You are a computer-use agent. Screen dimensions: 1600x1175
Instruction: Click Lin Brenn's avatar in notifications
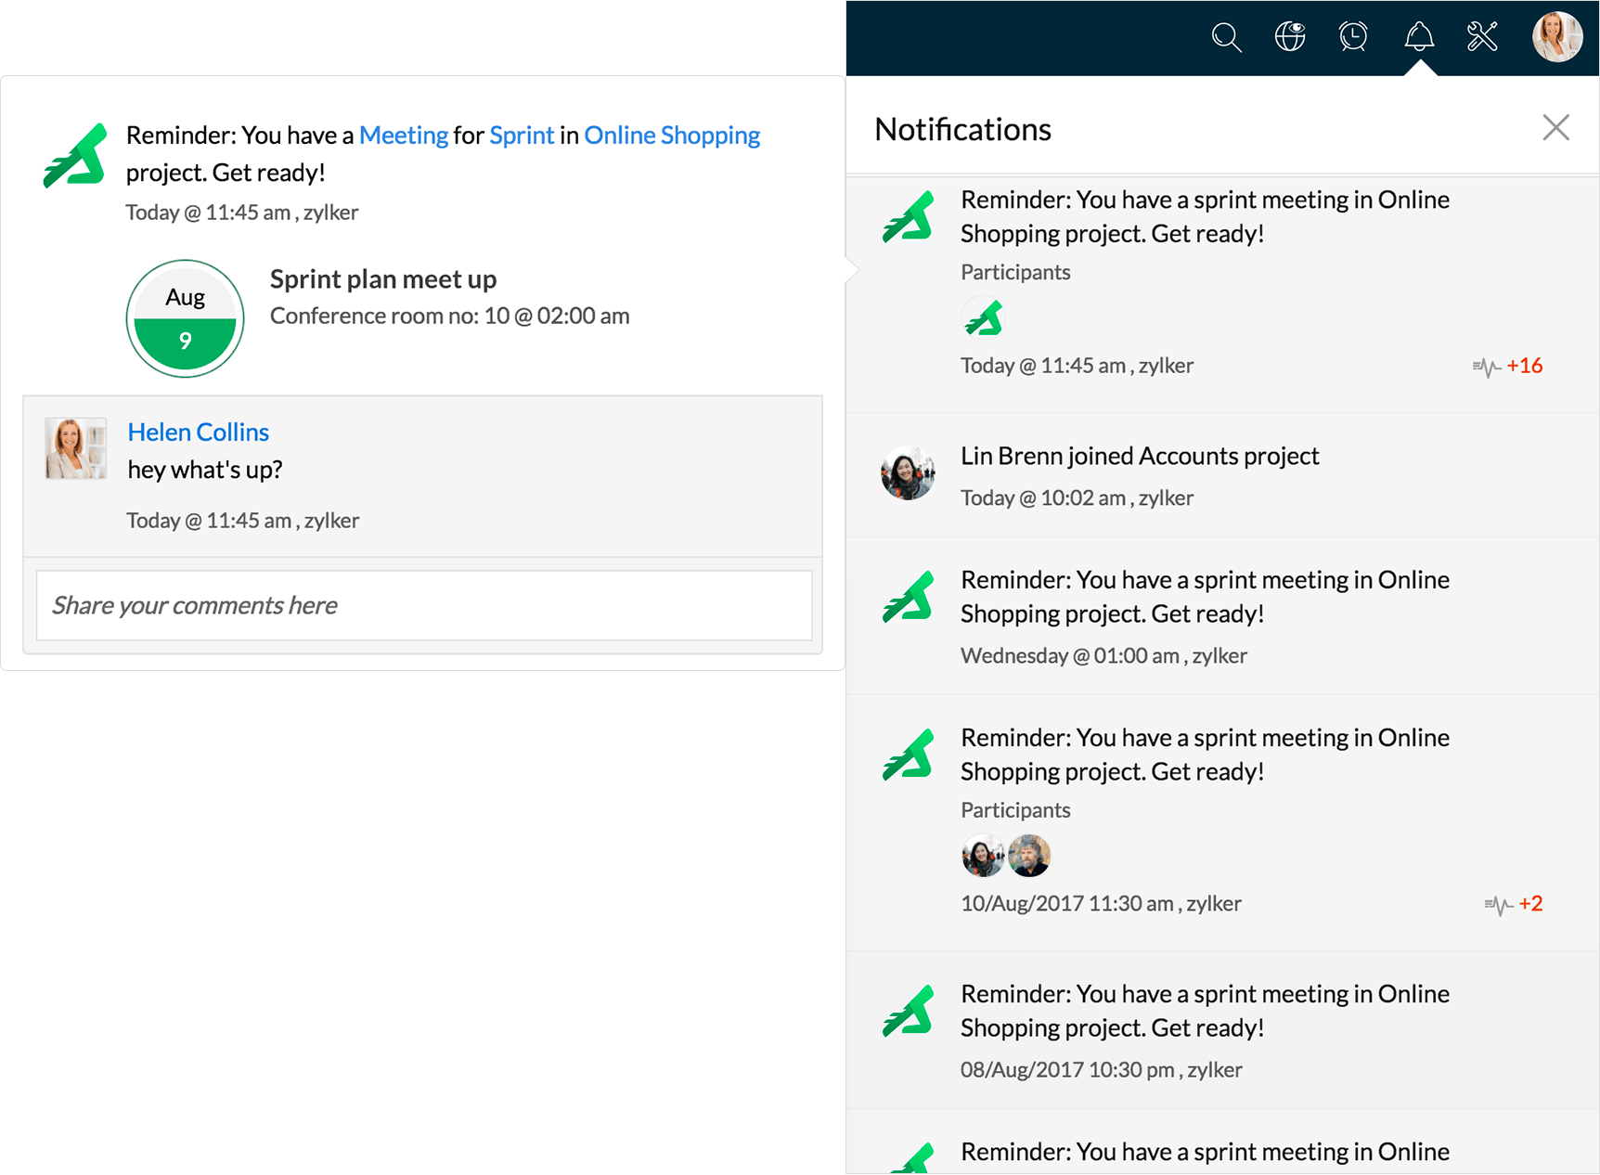tap(908, 473)
